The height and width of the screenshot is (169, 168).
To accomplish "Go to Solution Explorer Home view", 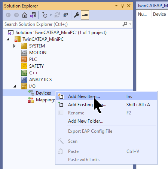I will (25, 15).
